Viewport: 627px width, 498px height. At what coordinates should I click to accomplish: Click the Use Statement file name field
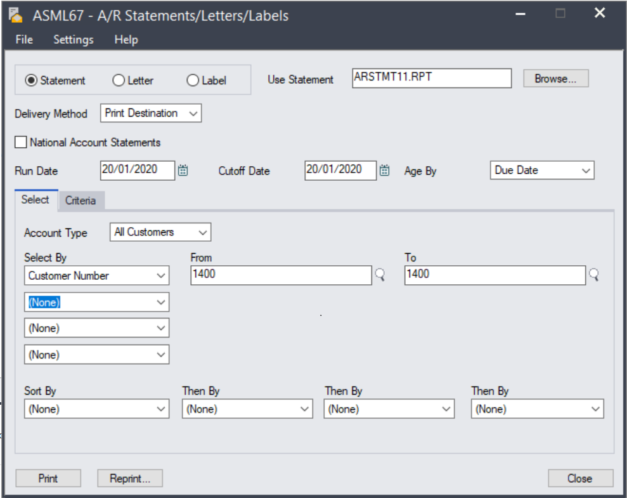[431, 79]
